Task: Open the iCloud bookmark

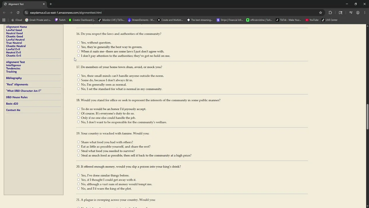Action: [x=16, y=20]
